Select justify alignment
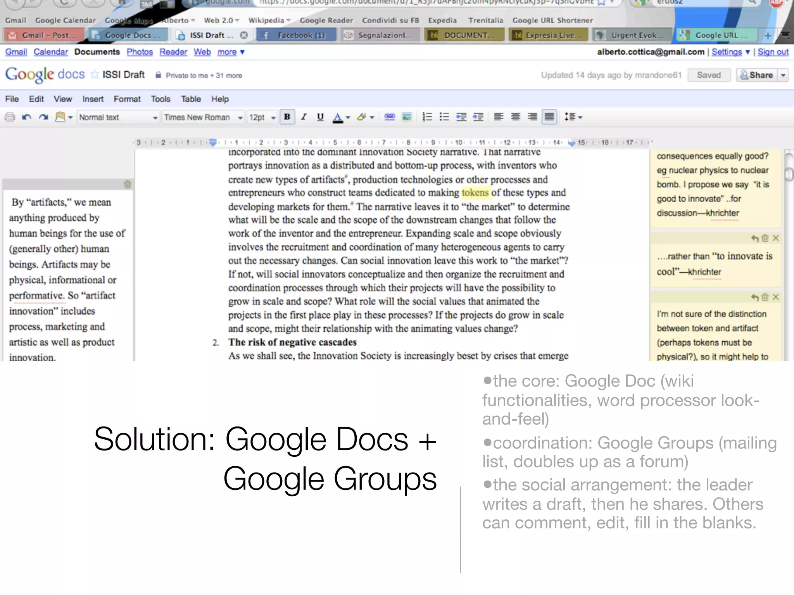 pos(549,117)
